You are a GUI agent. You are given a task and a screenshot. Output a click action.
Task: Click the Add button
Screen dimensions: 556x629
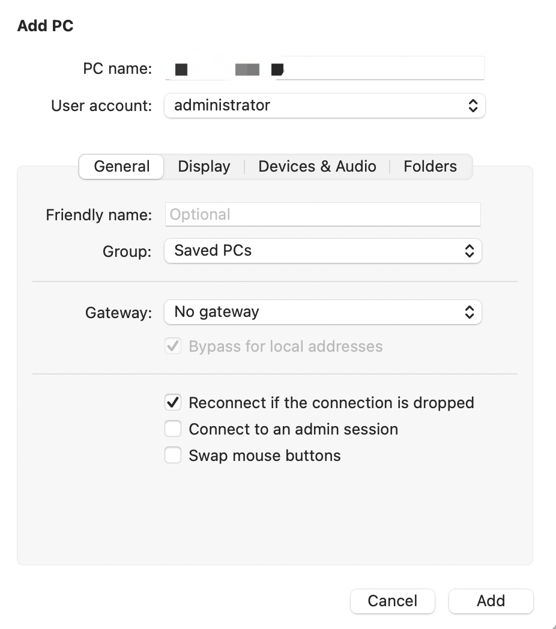491,601
